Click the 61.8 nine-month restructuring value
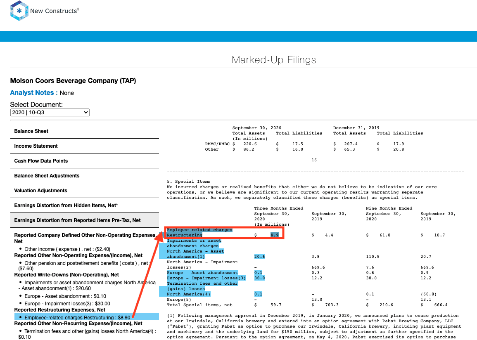This screenshot has height=340, width=477. point(385,235)
